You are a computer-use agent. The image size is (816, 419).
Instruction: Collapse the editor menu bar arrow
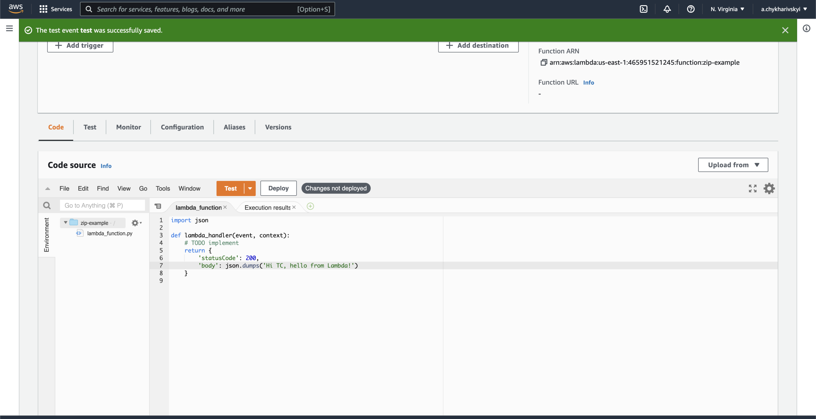click(x=48, y=188)
